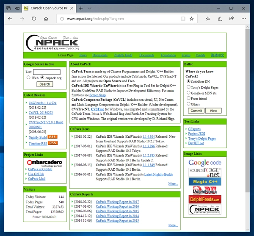Open the News menu link
Image resolution: width=254 pixels, height=236 pixels.
point(83,55)
